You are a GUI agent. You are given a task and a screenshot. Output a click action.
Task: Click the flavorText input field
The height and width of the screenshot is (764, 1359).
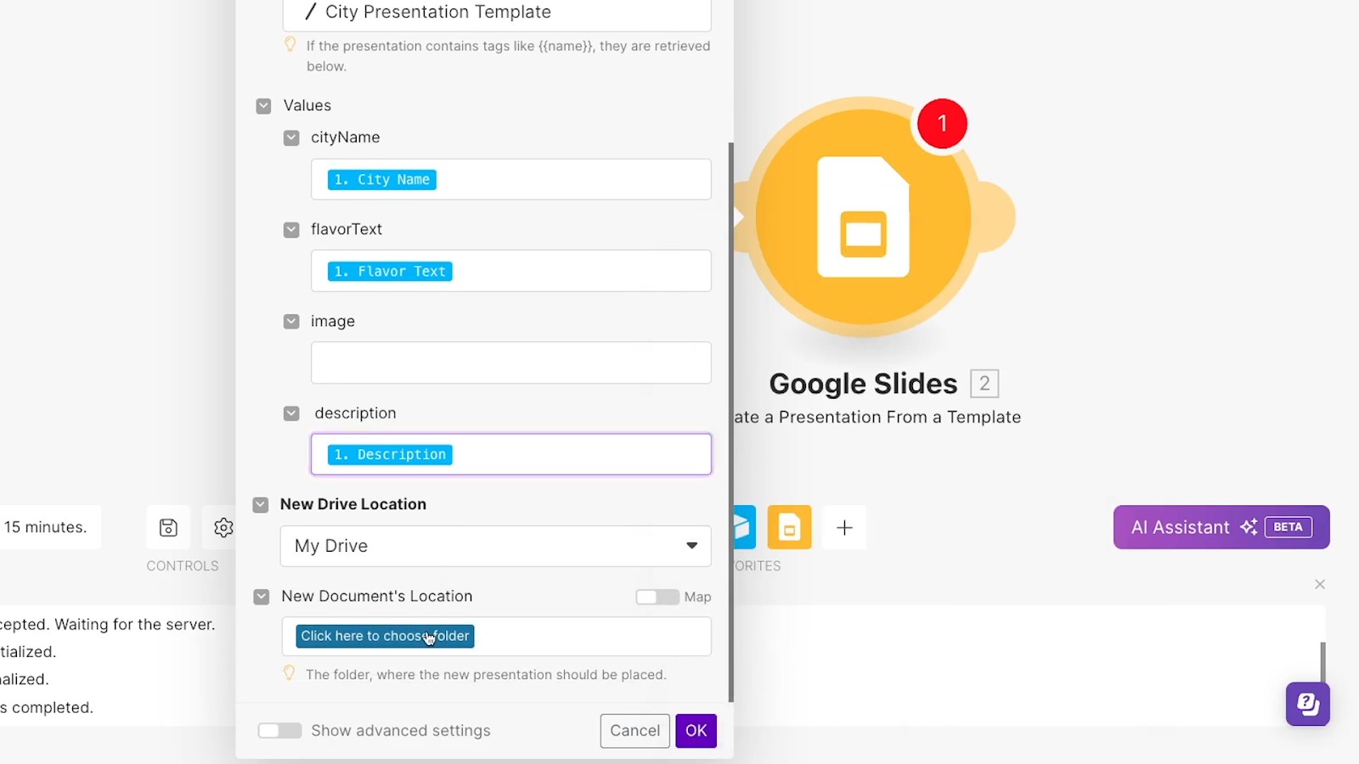pos(511,271)
